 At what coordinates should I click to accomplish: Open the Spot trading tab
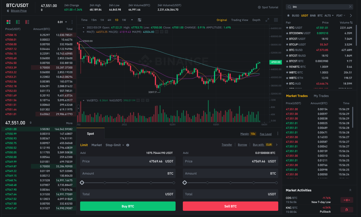(91, 134)
